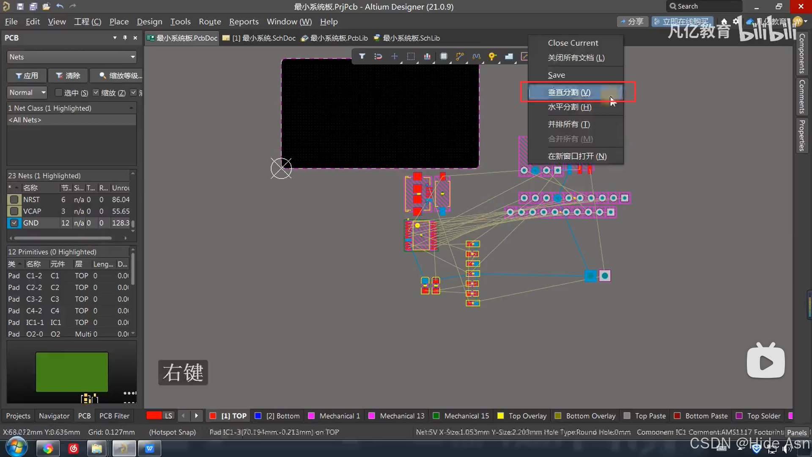
Task: Click the align objects icon
Action: point(427,56)
